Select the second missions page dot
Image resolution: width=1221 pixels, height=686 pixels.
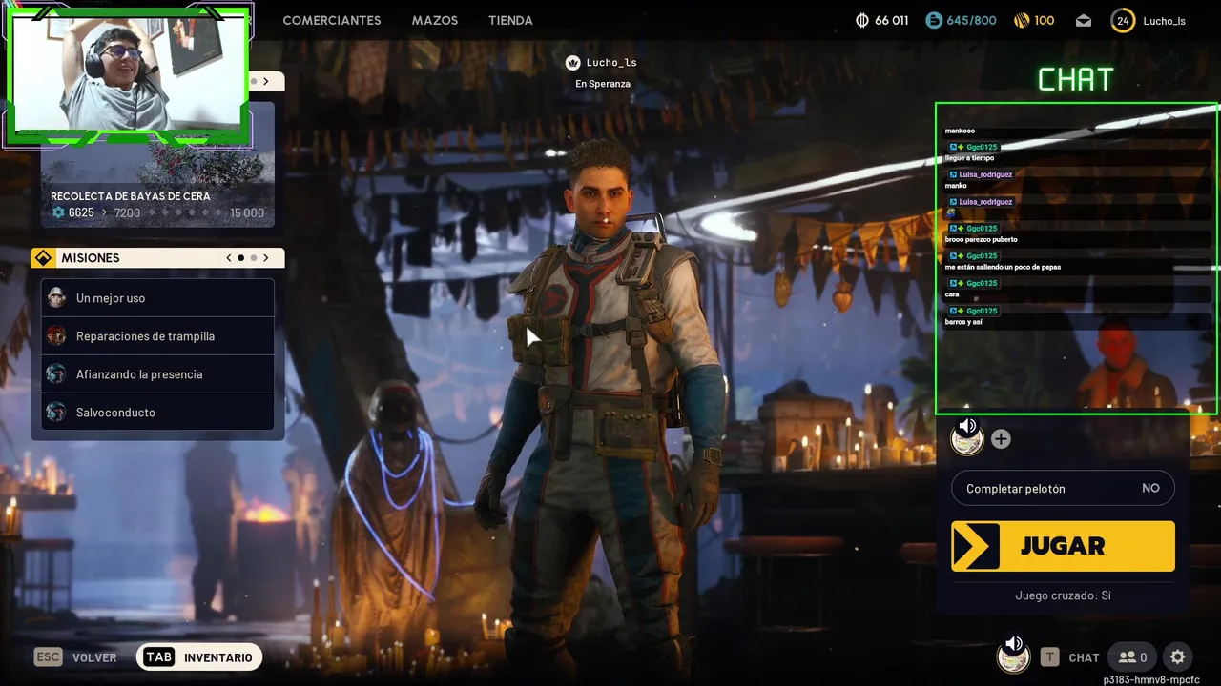(x=254, y=258)
